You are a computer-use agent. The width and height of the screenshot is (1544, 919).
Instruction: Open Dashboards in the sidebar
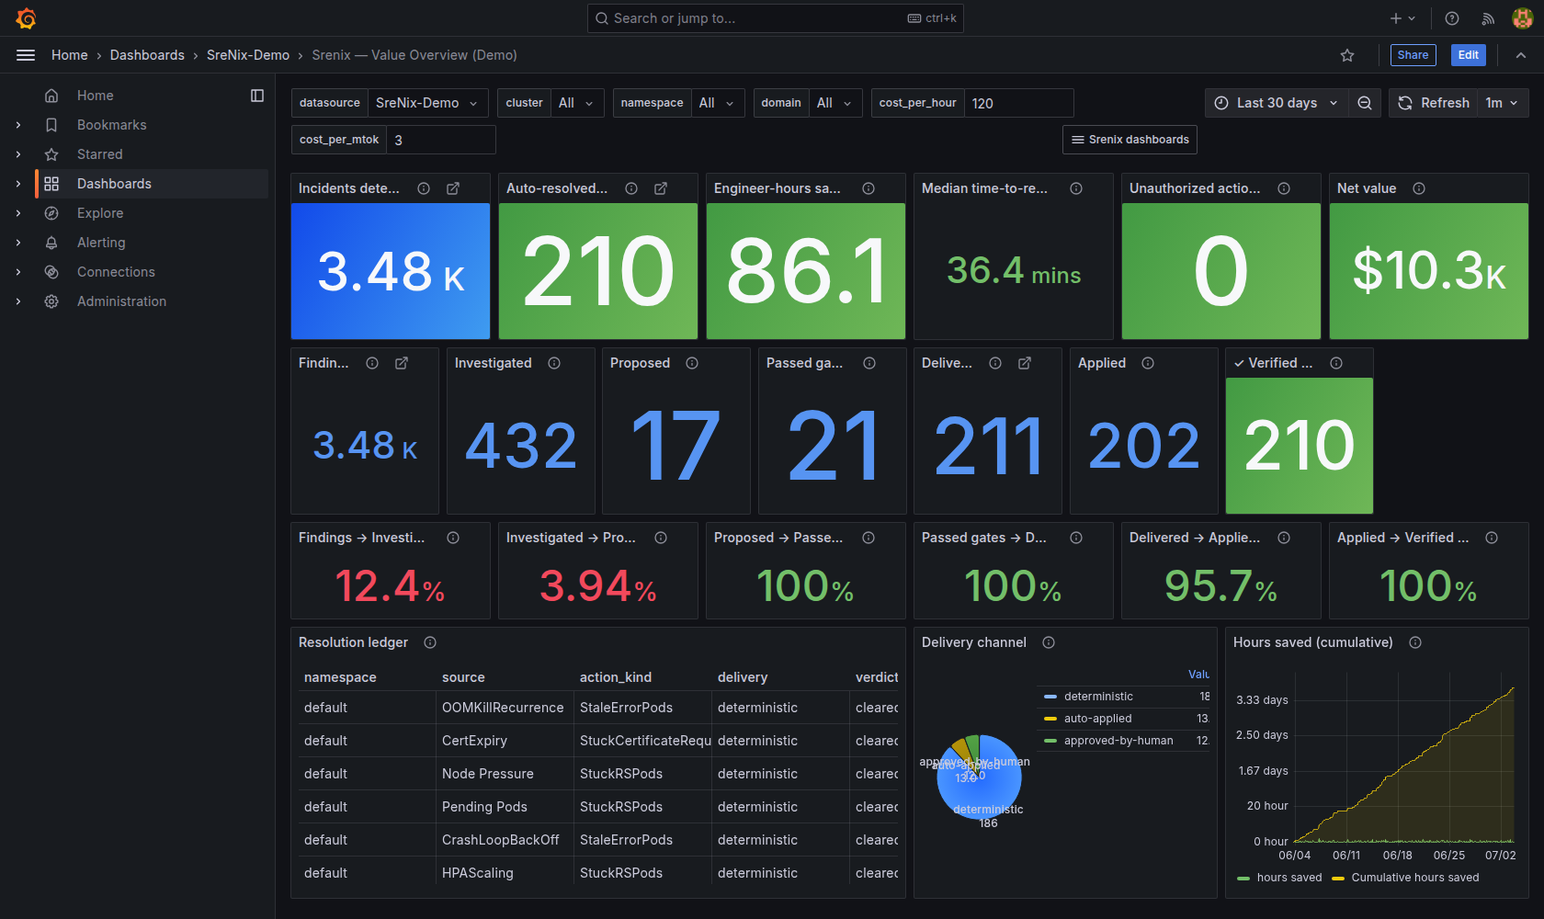pos(114,184)
